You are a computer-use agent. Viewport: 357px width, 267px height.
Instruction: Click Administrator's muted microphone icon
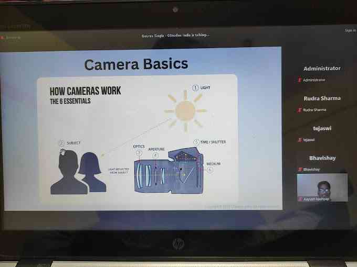(x=299, y=80)
